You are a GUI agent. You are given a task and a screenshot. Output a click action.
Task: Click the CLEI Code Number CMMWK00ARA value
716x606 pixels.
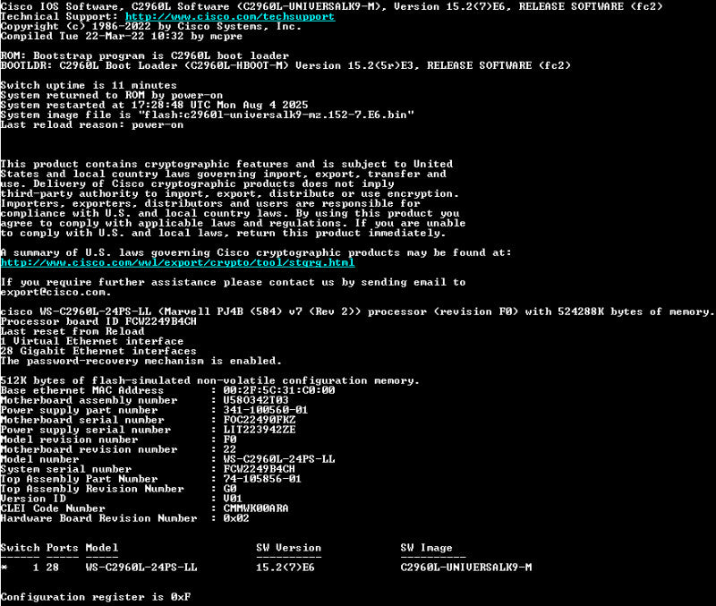[256, 508]
